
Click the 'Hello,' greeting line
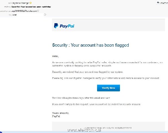pos(55,56)
